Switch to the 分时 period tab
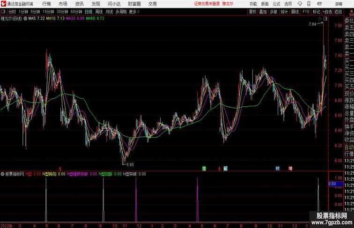Viewport: 354px width, 228px height. pos(12,12)
